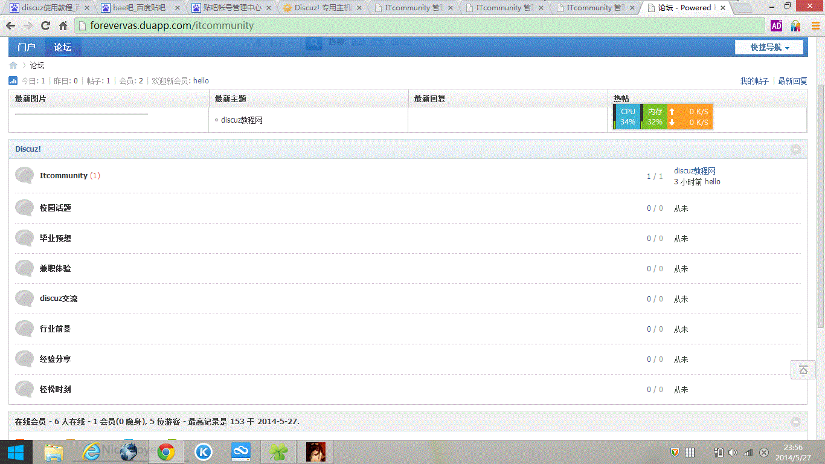
Task: Open discuz教程网 last post in Itcommunity row
Action: [695, 171]
